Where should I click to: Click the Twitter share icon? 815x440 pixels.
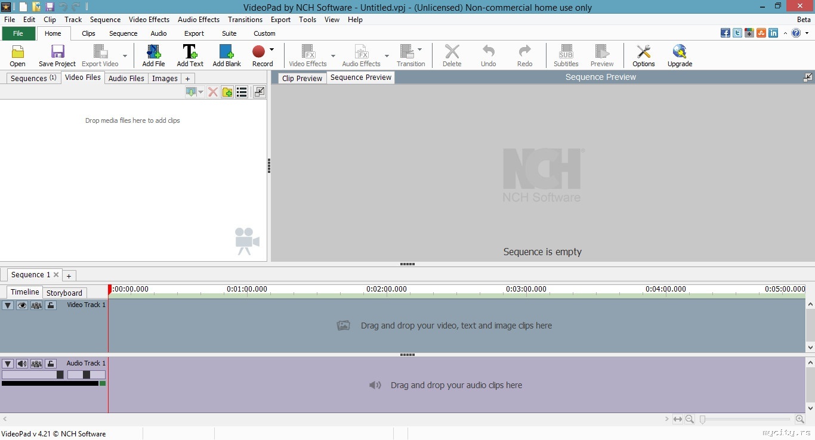click(737, 33)
